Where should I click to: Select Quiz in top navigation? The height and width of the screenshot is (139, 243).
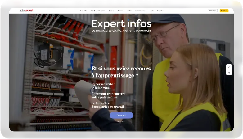pos(152,11)
